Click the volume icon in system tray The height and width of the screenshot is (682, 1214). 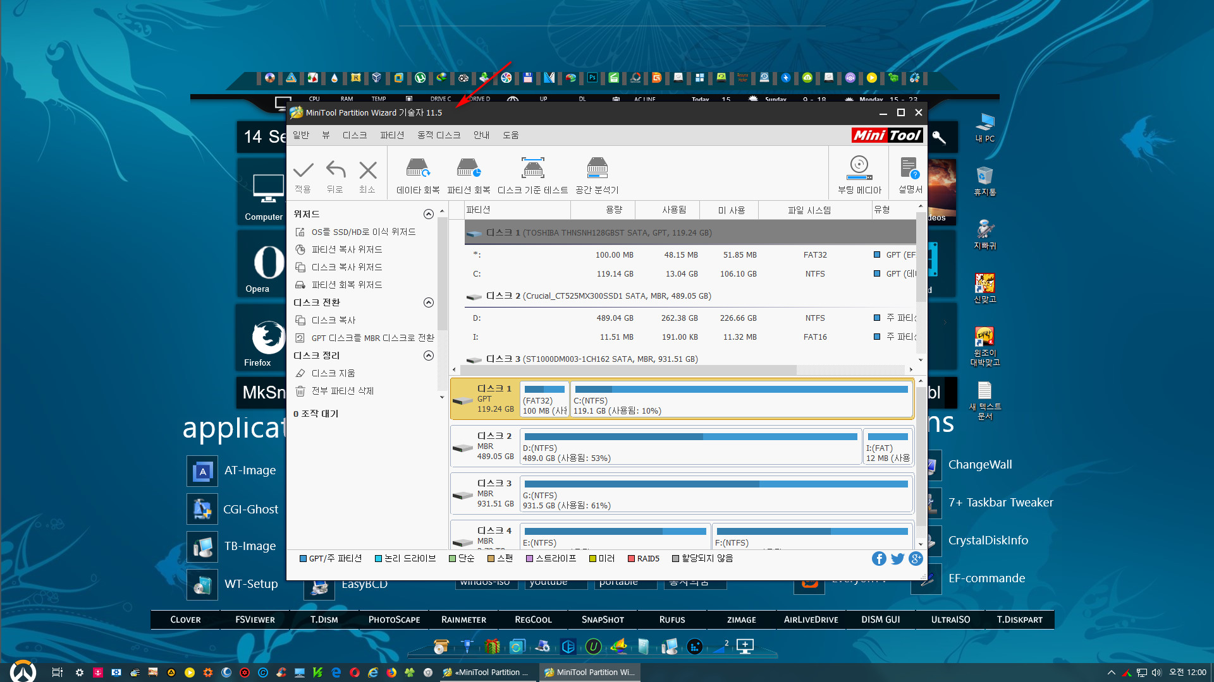pos(1156,673)
